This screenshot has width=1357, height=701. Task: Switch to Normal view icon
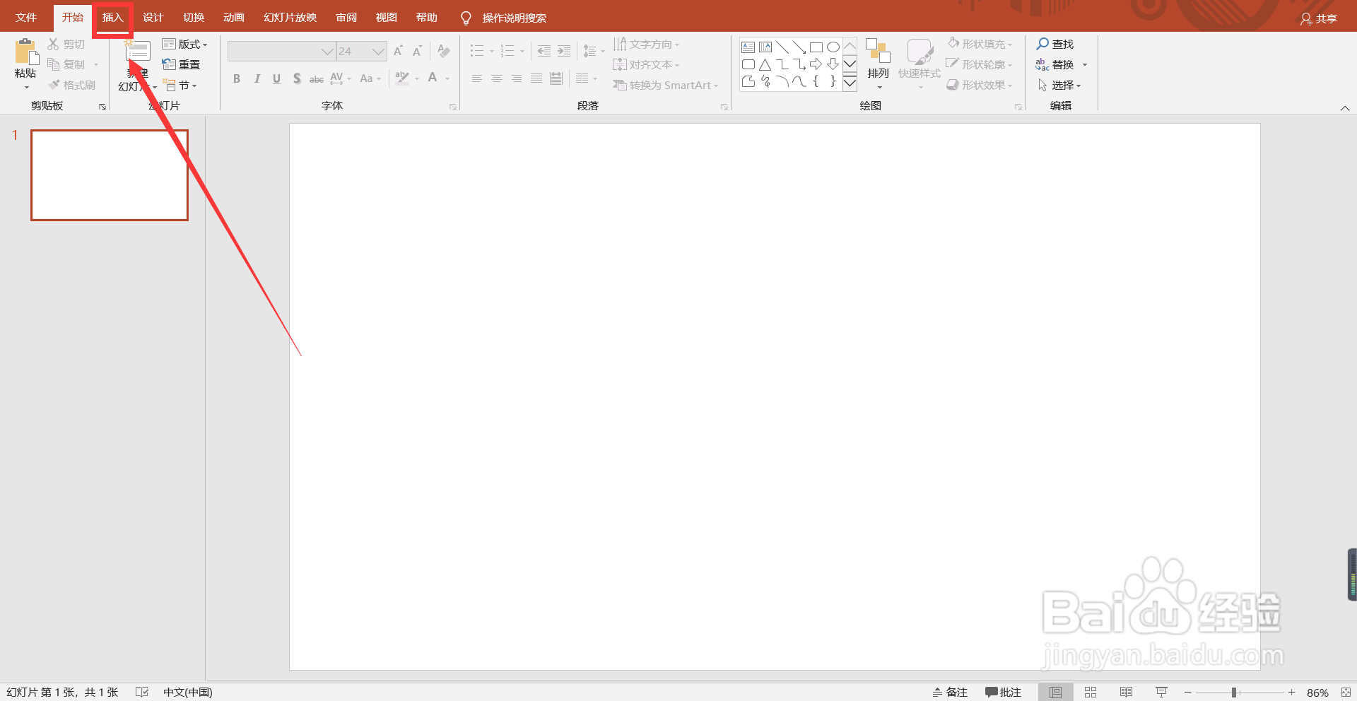tap(1055, 693)
